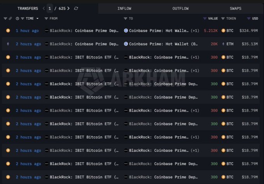Go to the next transfers page
The image size is (264, 184).
point(68,9)
